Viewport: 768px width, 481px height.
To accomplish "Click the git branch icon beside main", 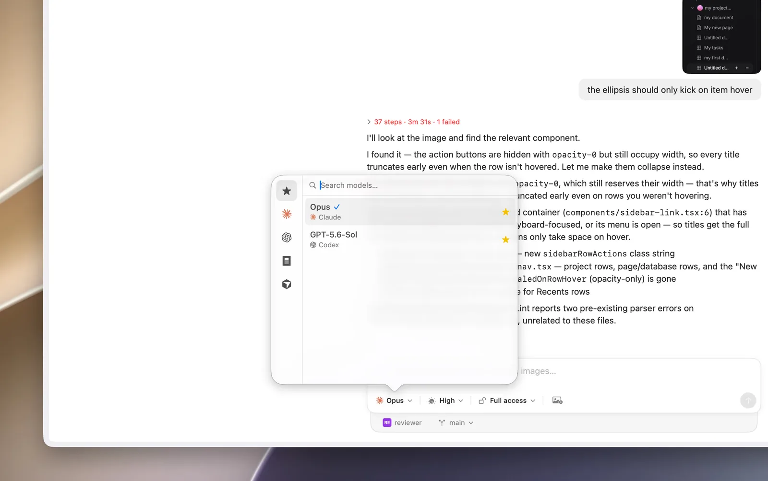I will point(442,423).
